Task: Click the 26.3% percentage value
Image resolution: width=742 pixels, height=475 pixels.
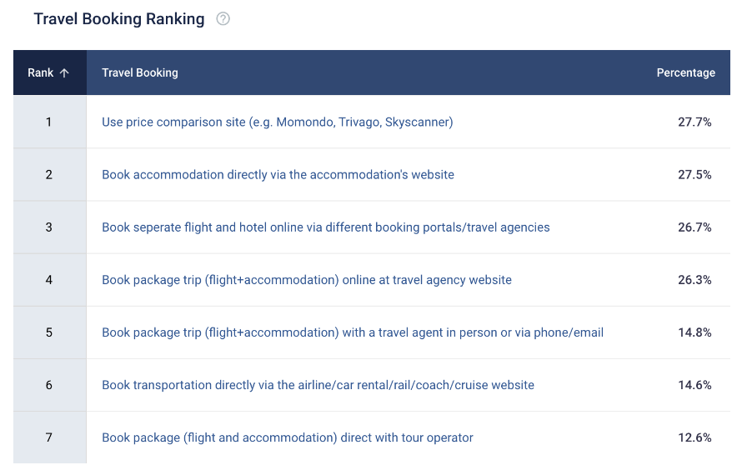Action: pos(694,280)
